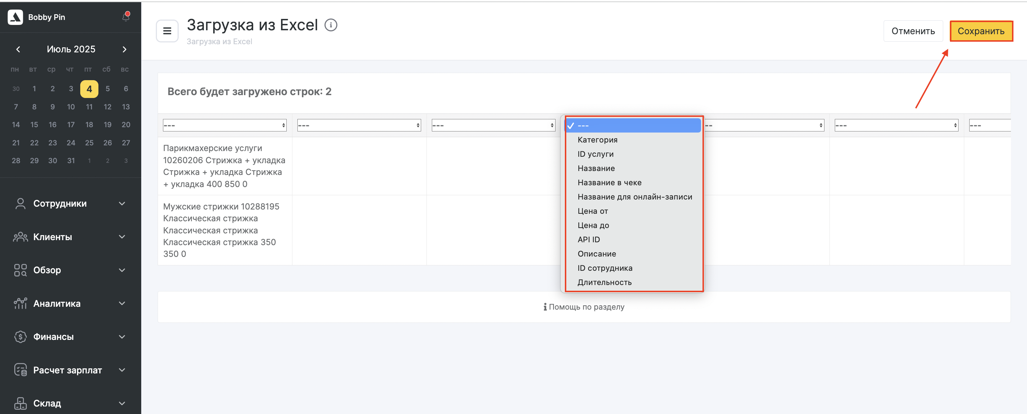Open the second column mapping dropdown

(x=359, y=125)
